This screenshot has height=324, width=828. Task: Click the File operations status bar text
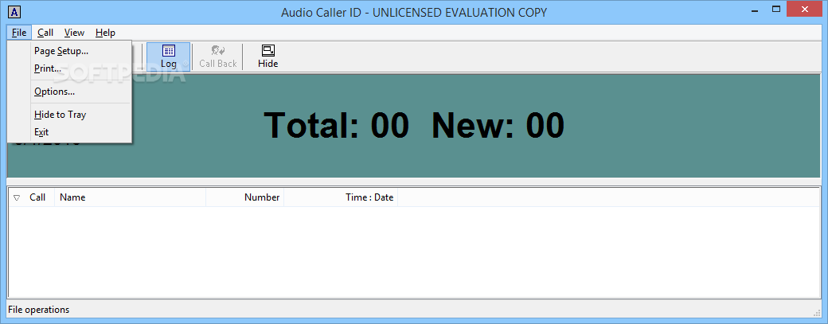38,310
